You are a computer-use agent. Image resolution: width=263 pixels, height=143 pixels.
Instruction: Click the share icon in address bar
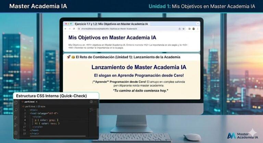[x=179, y=29]
